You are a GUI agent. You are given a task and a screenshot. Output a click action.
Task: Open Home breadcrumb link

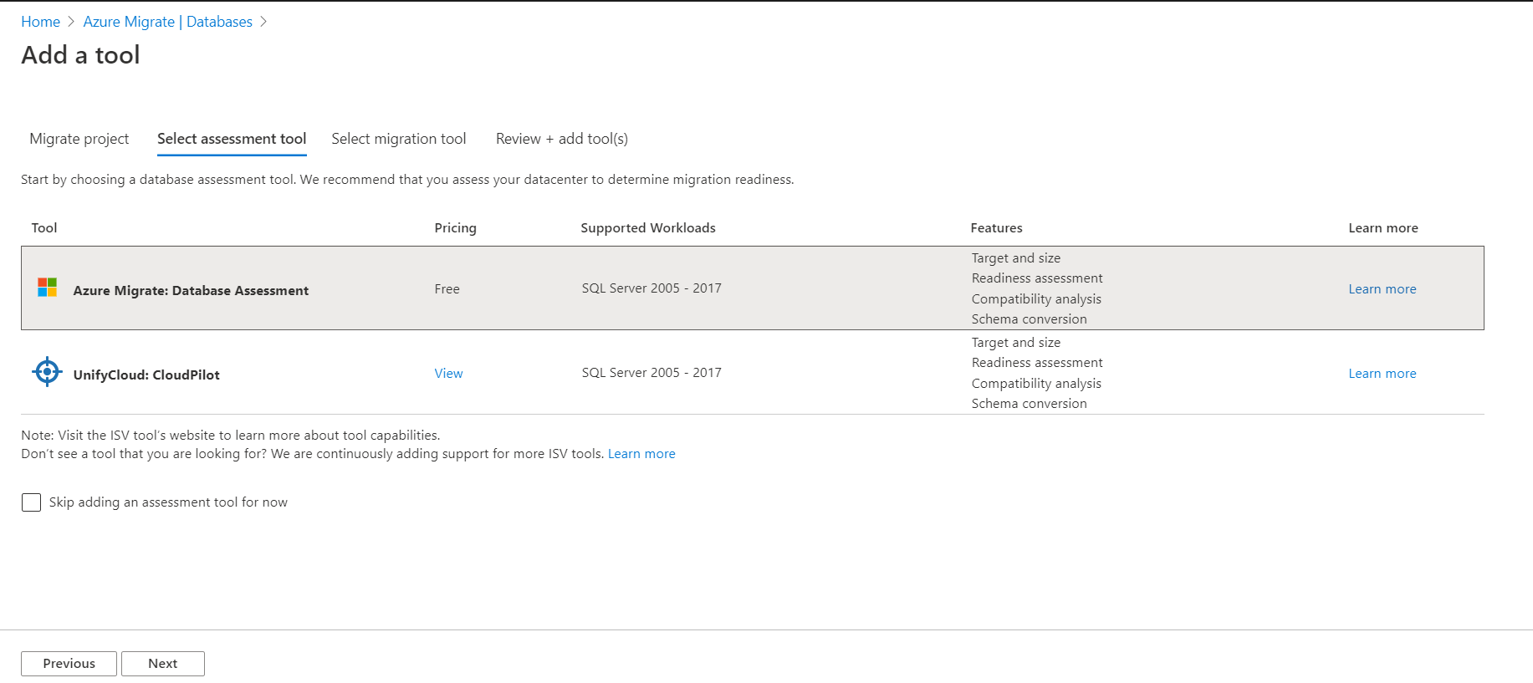(x=40, y=22)
